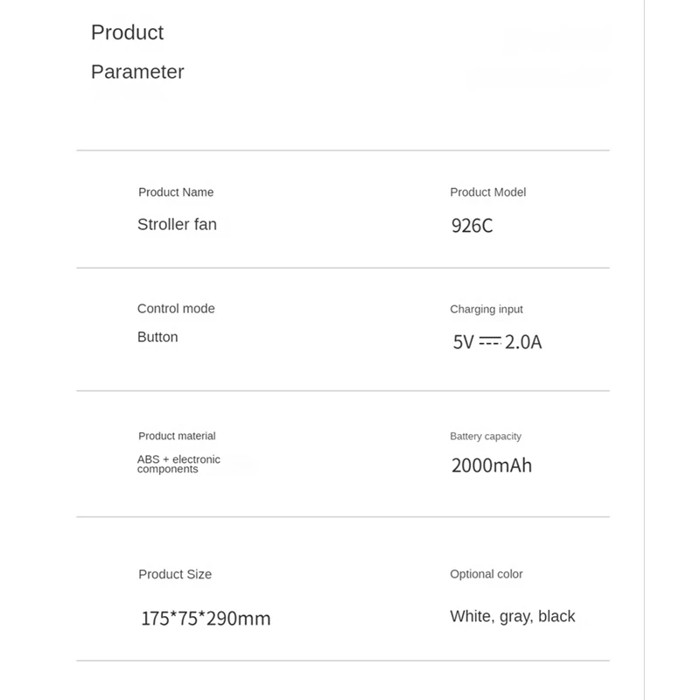Screen dimensions: 700x700
Task: Select the "Battery capacity" label
Action: [486, 437]
